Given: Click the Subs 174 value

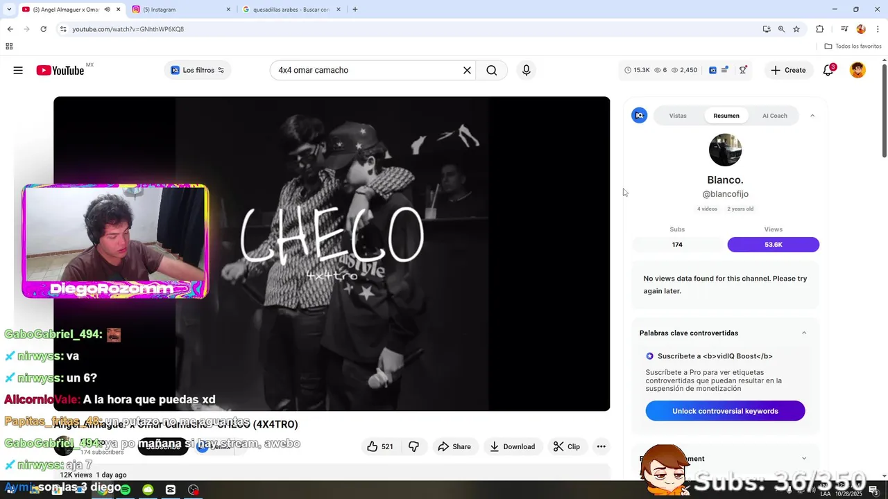Looking at the screenshot, I should tap(677, 245).
